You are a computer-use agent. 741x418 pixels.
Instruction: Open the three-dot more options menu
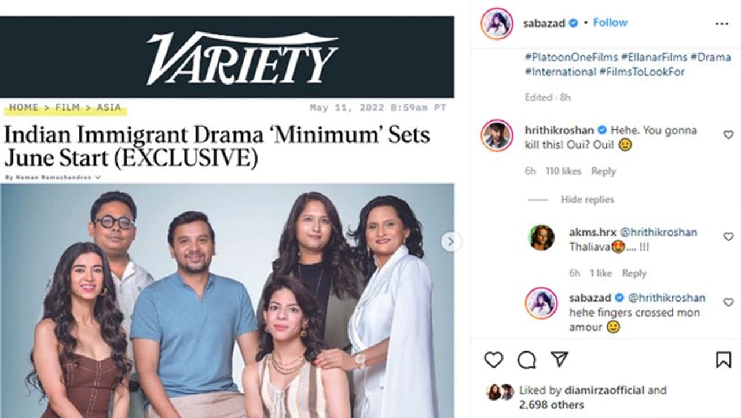pyautogui.click(x=722, y=24)
